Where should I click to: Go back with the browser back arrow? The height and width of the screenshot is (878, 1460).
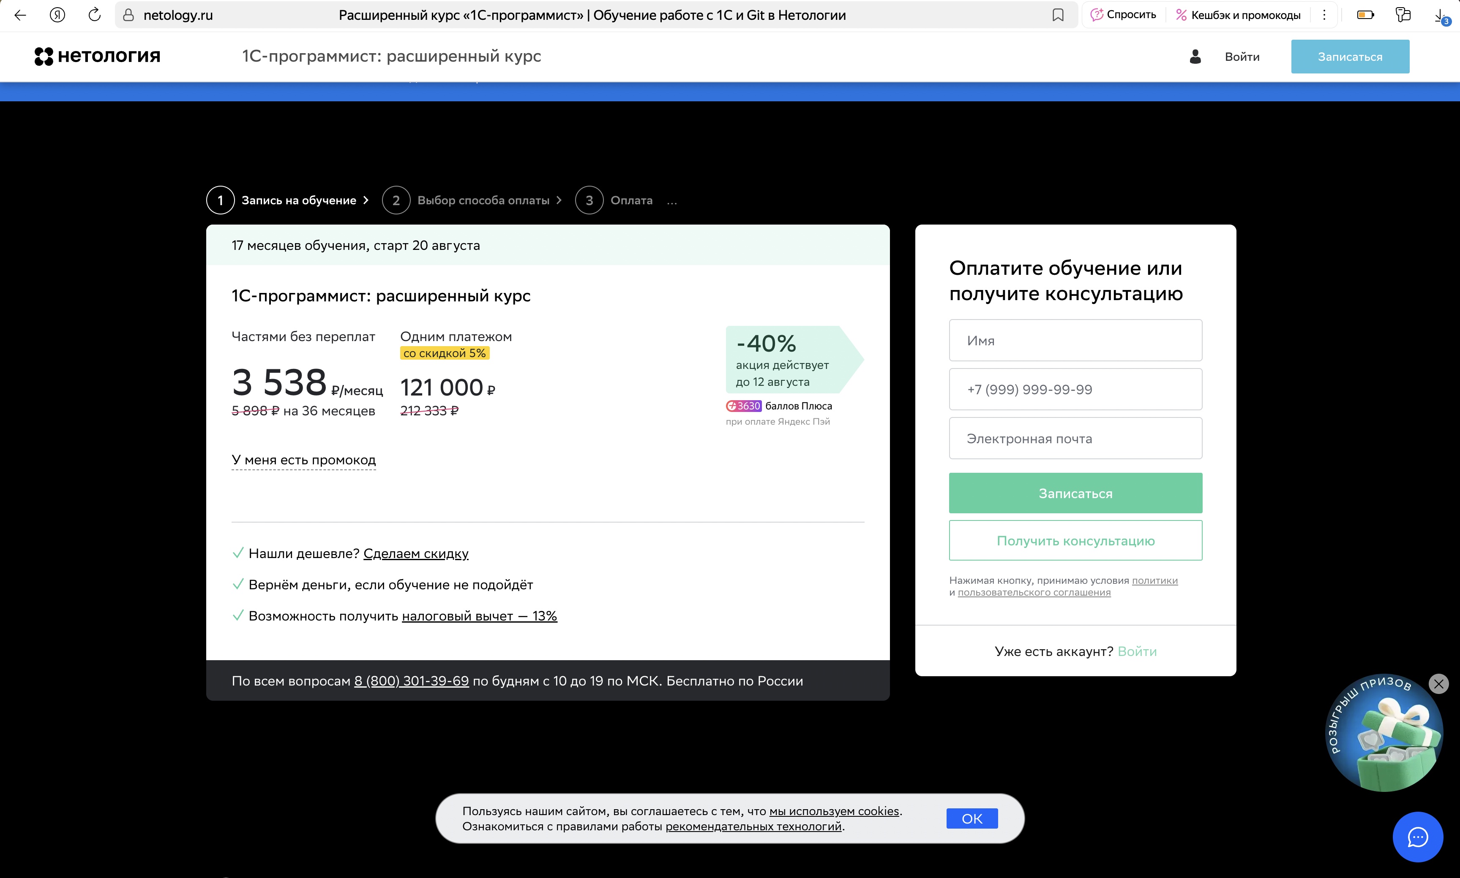(20, 15)
